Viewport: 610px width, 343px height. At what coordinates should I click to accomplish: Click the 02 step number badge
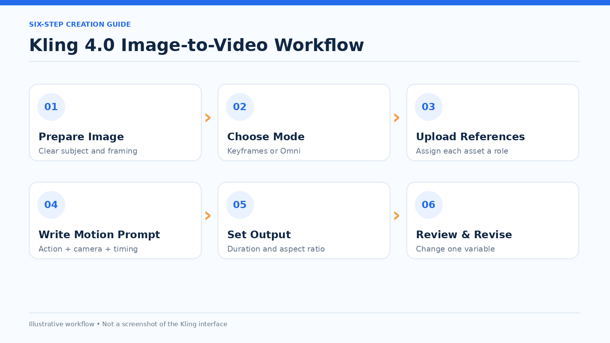point(240,107)
